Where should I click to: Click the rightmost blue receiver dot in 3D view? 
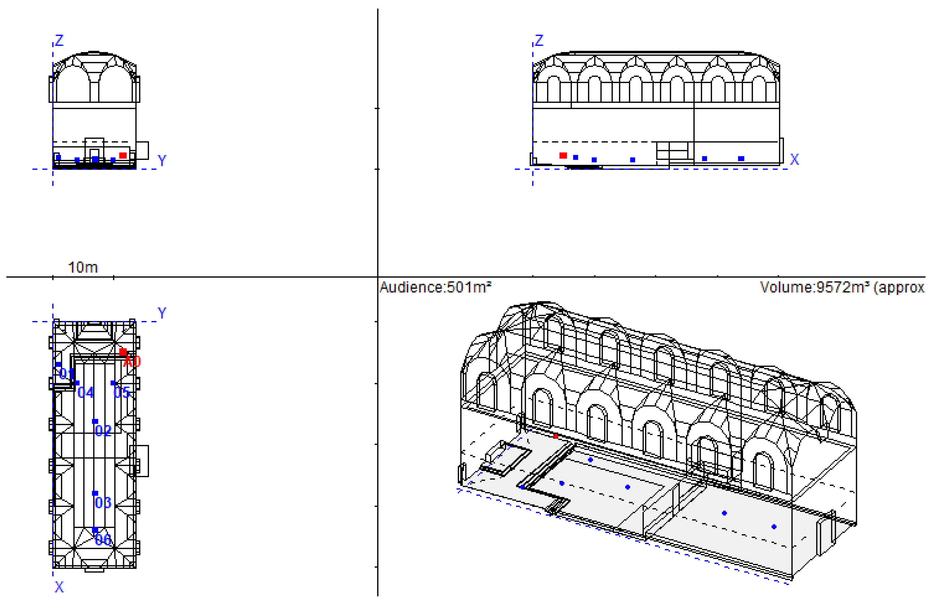(x=773, y=527)
